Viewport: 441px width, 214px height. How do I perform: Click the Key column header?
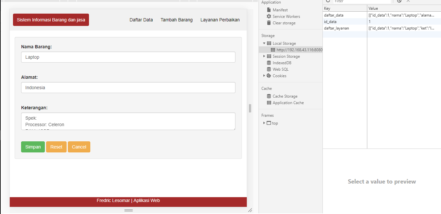click(x=345, y=8)
